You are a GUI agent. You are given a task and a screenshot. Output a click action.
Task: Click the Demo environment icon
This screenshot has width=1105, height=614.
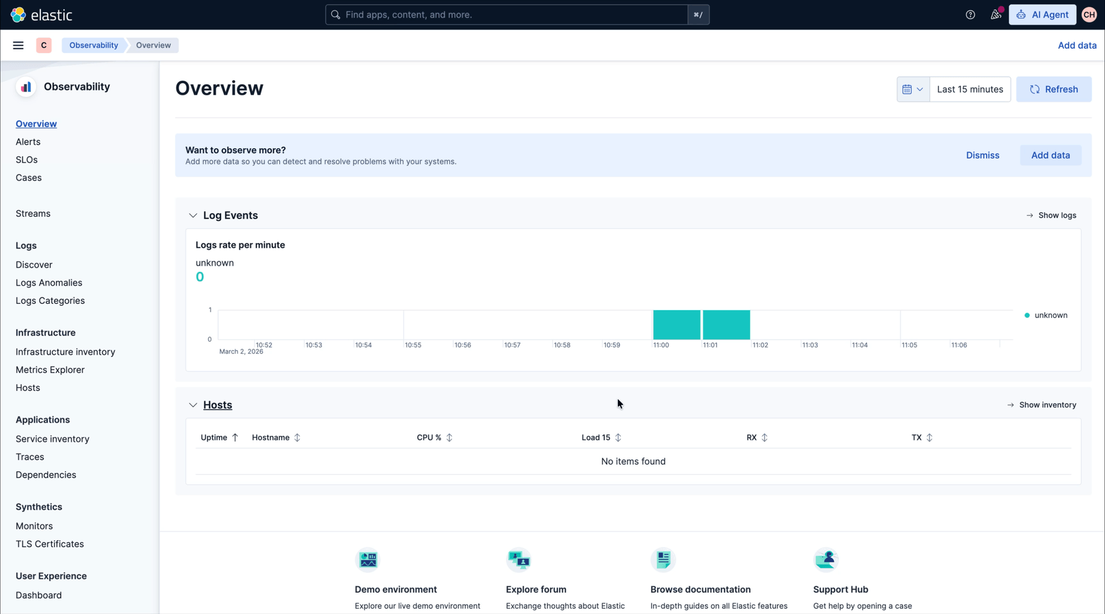click(368, 560)
